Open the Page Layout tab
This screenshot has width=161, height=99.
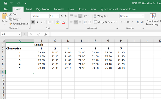pos(43,9)
